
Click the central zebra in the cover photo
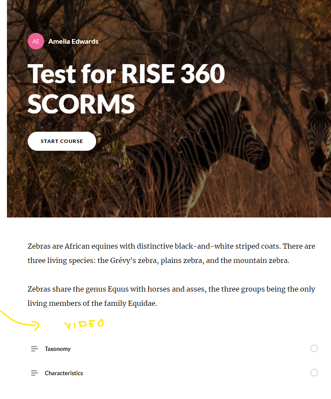tap(217, 143)
